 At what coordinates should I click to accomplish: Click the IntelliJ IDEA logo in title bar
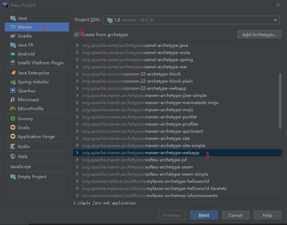click(x=5, y=5)
